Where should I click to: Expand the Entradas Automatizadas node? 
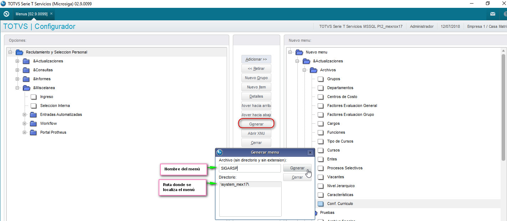(25, 114)
